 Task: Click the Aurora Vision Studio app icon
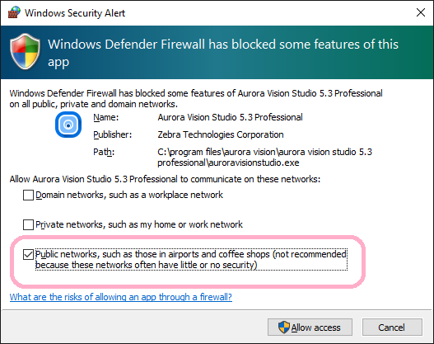pyautogui.click(x=68, y=125)
